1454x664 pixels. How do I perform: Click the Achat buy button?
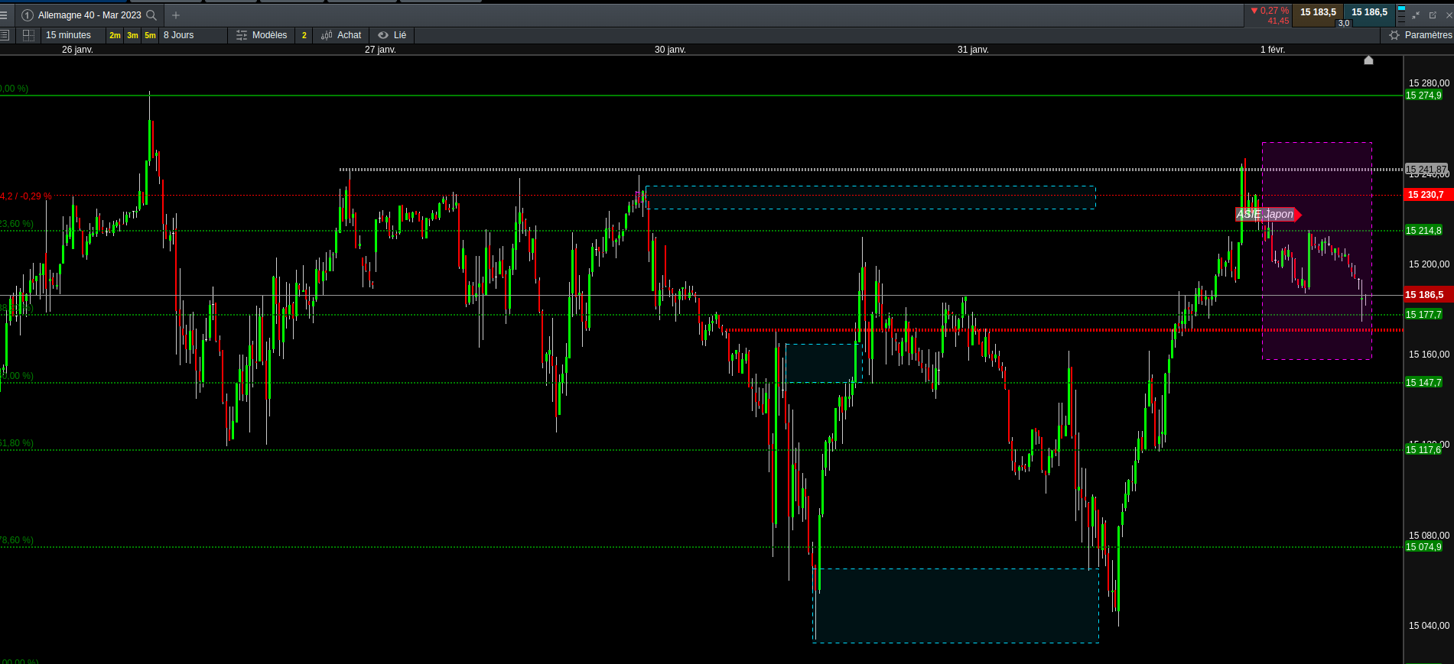coord(349,35)
